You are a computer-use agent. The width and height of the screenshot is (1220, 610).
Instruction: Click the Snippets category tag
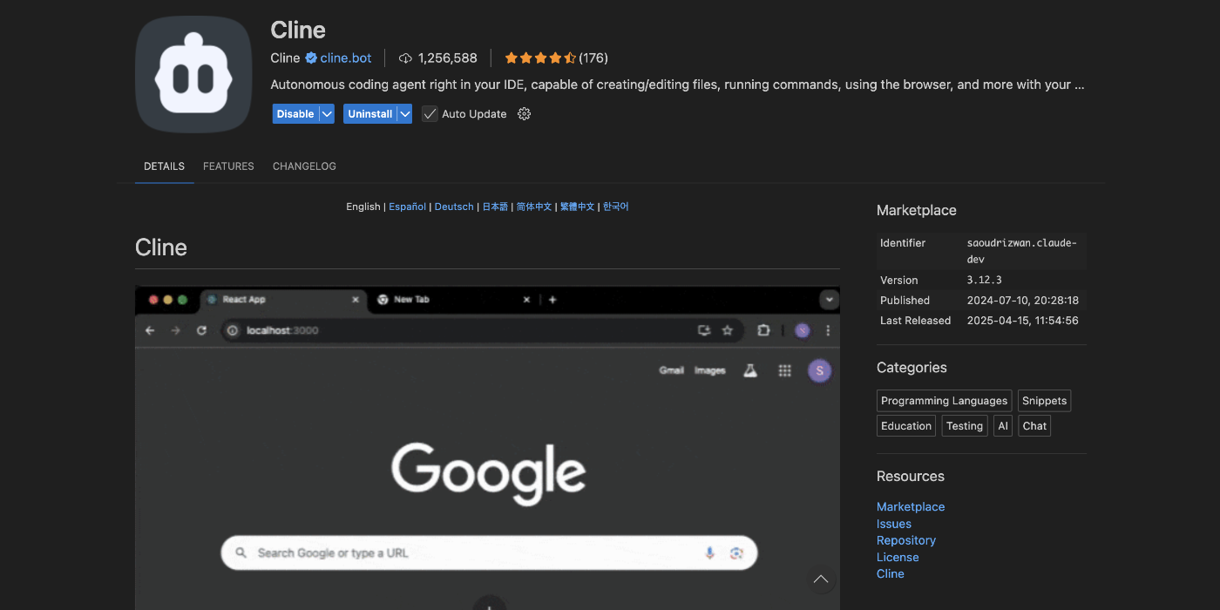click(1044, 401)
